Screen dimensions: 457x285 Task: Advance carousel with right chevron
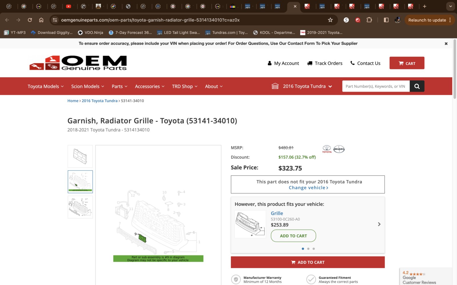[x=379, y=224]
